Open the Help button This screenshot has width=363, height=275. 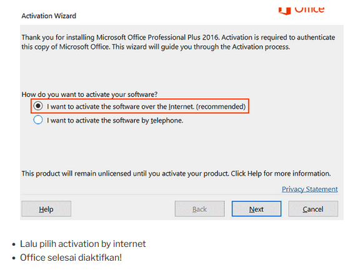46,209
